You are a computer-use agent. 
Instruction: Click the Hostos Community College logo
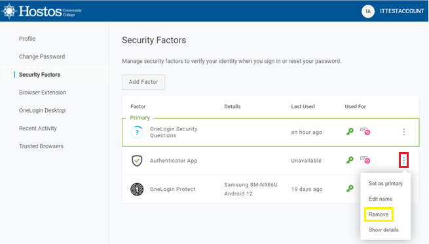(x=41, y=11)
